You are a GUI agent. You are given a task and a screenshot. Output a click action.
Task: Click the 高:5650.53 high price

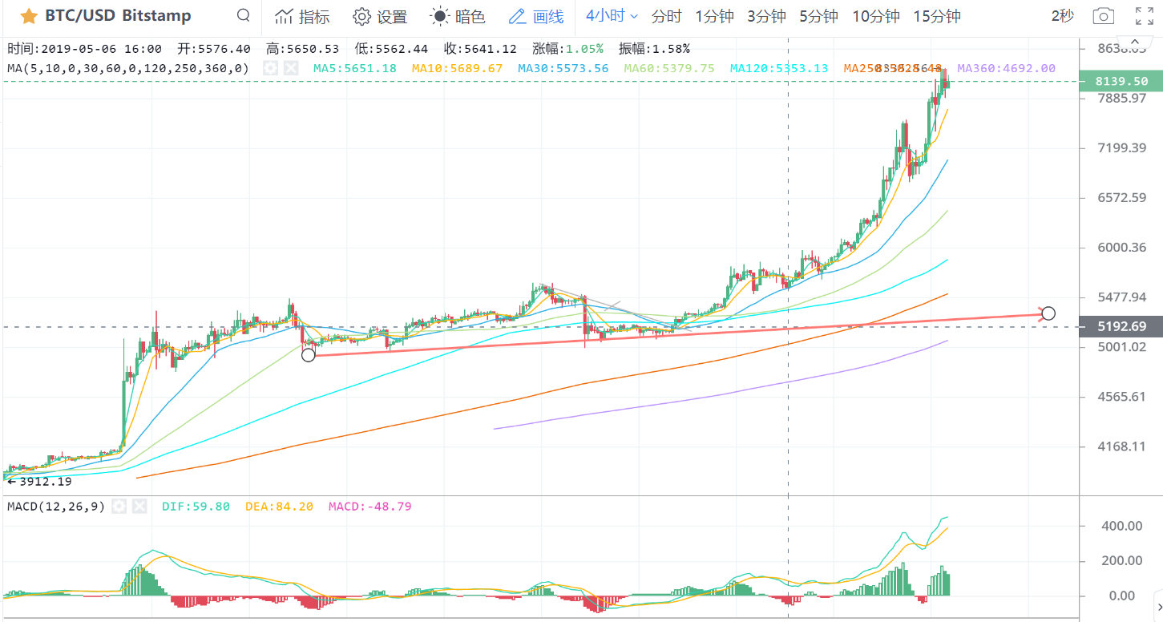[x=303, y=49]
